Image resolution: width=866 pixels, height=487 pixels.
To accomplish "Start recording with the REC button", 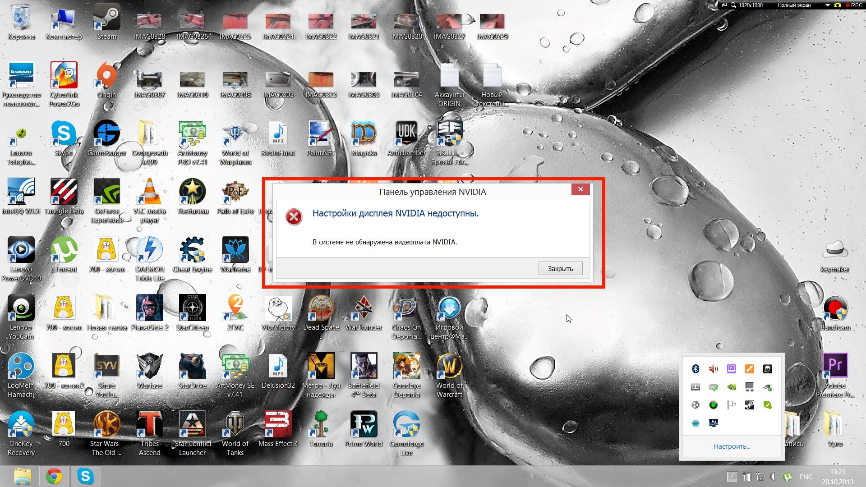I will click(854, 5).
